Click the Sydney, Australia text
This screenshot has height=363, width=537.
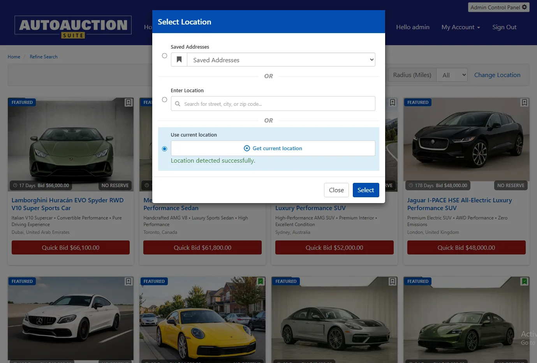(x=293, y=232)
